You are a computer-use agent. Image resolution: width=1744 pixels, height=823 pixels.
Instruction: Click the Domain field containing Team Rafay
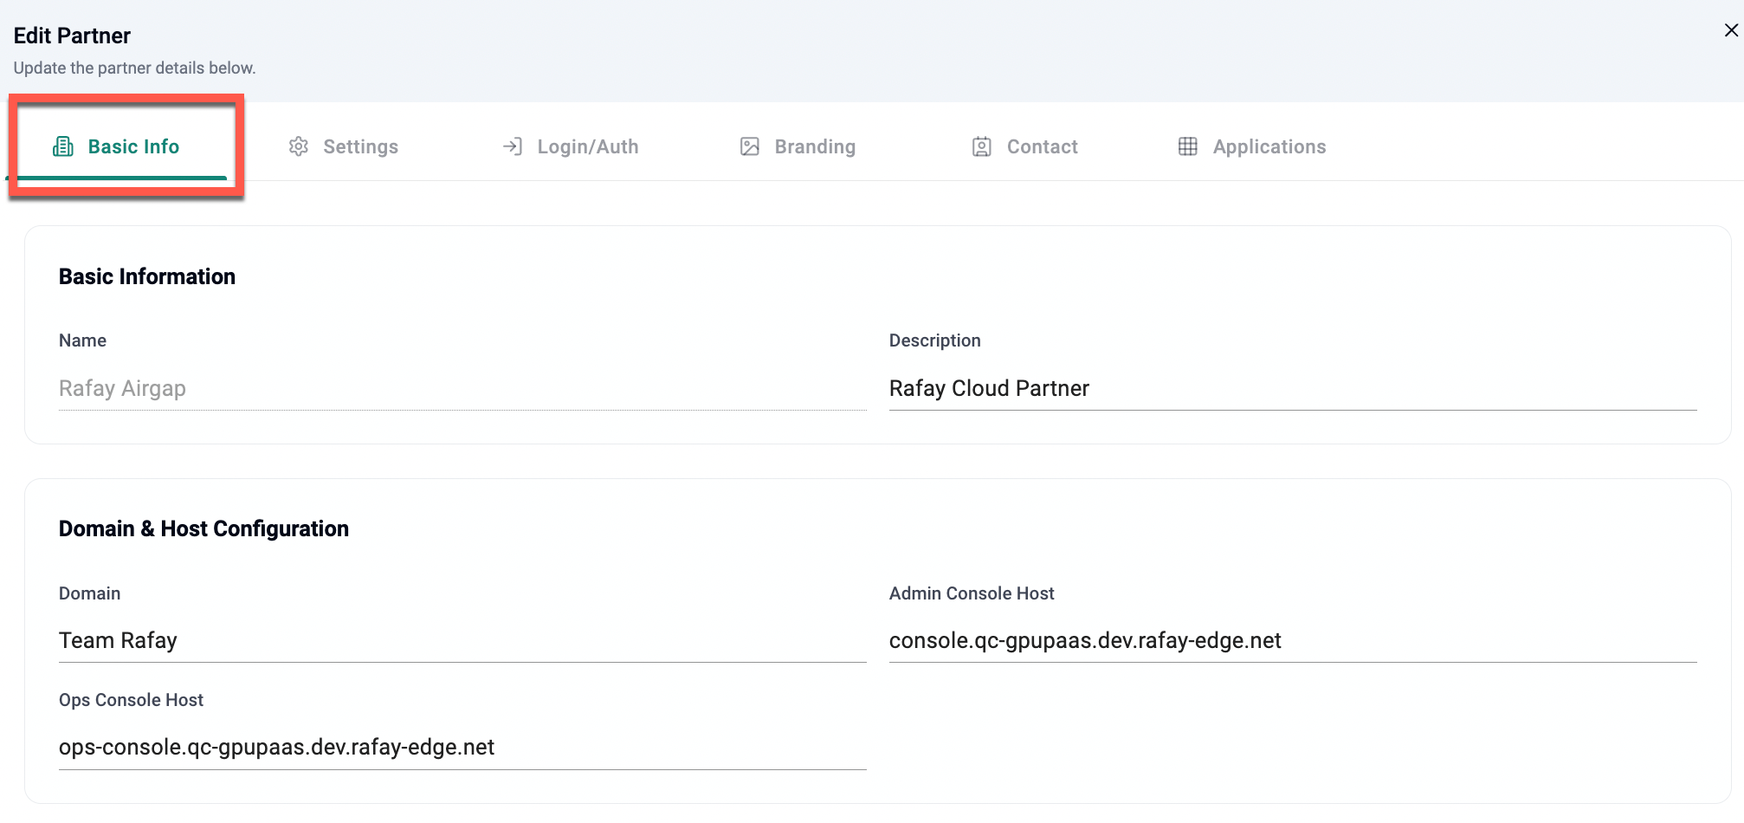point(462,640)
